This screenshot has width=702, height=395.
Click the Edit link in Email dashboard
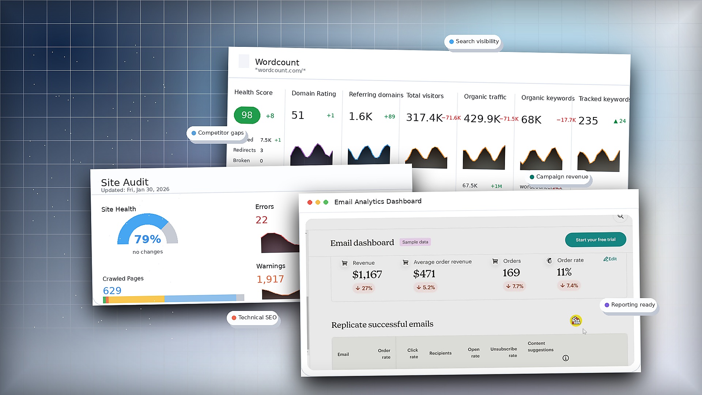610,259
